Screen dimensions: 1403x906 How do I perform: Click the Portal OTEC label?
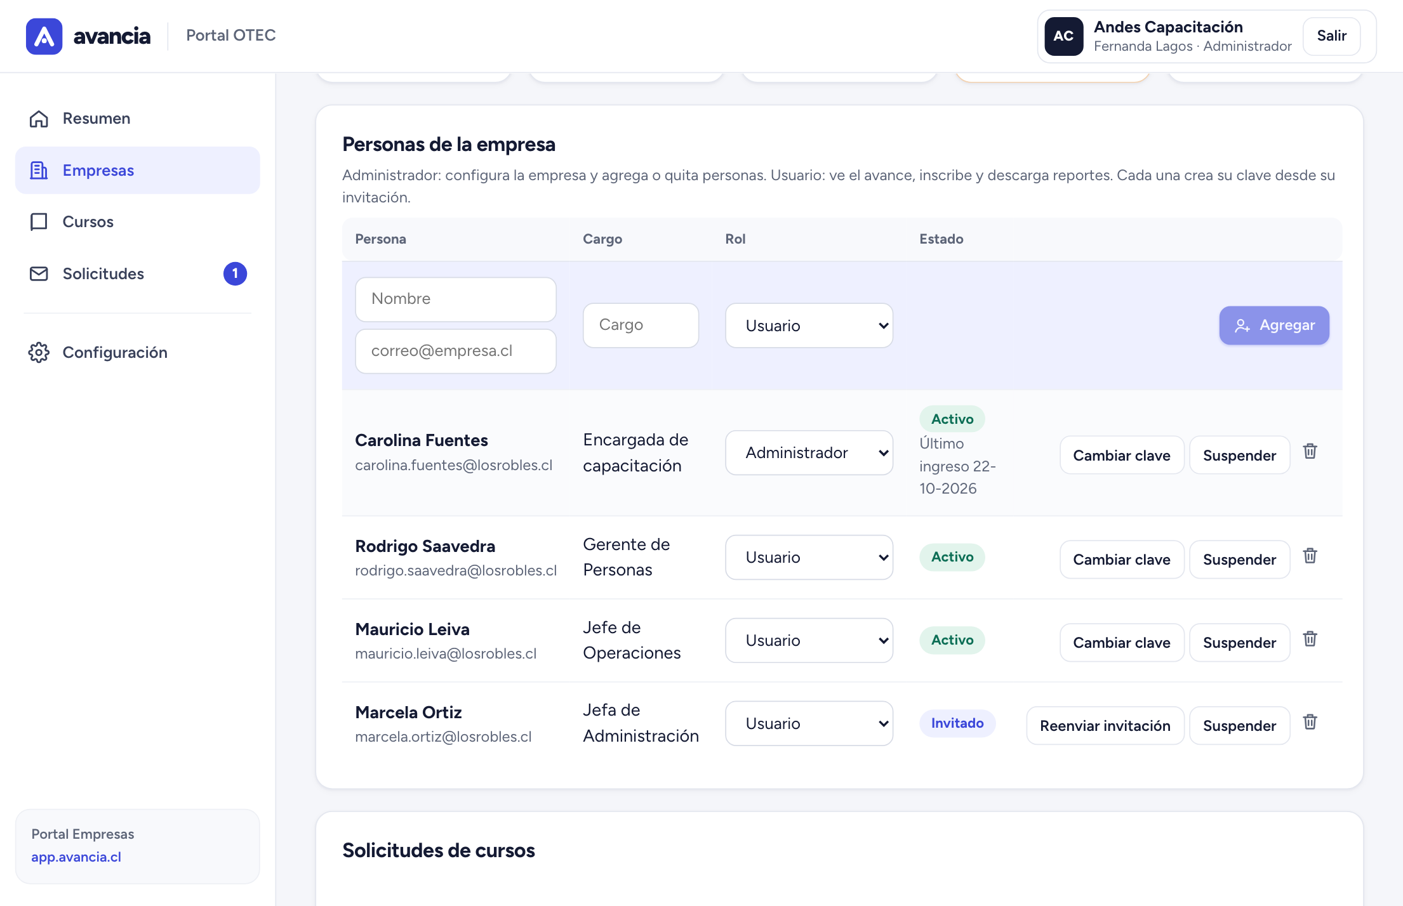pyautogui.click(x=231, y=36)
